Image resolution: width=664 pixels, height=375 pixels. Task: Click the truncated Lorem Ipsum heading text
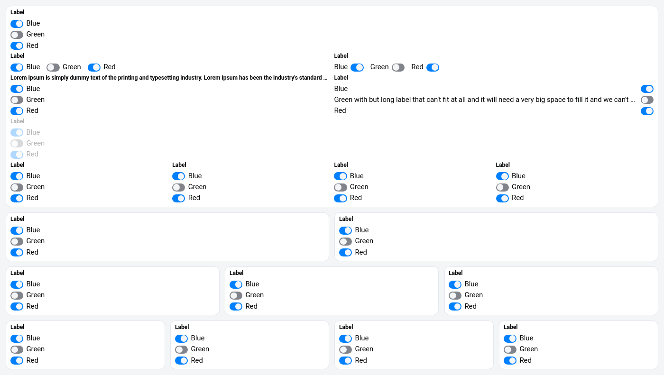click(168, 78)
